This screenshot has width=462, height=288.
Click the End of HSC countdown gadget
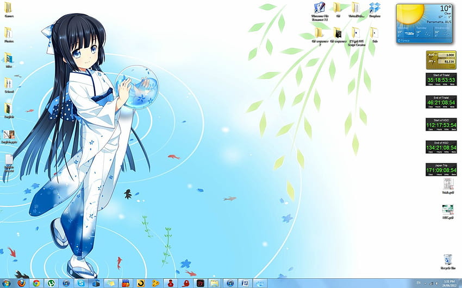point(441,147)
